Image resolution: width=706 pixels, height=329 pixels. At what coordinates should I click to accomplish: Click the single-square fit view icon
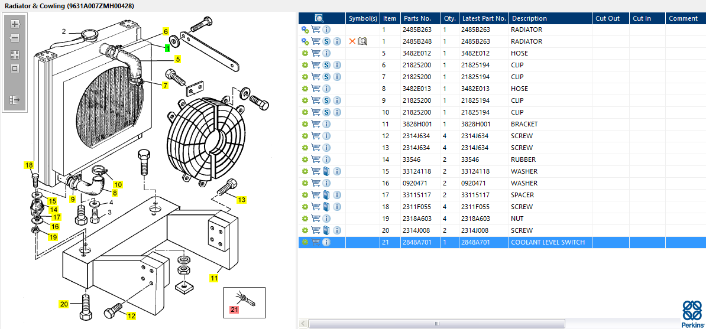(x=15, y=68)
